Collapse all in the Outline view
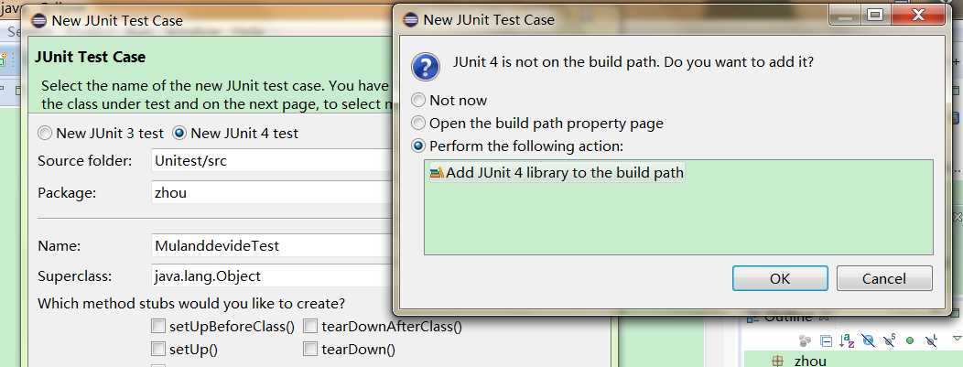The image size is (963, 367). tap(827, 340)
